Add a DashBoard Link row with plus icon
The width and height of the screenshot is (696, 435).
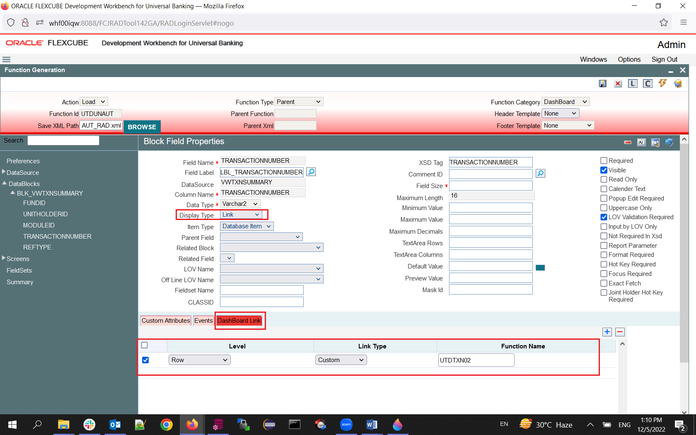(x=607, y=332)
